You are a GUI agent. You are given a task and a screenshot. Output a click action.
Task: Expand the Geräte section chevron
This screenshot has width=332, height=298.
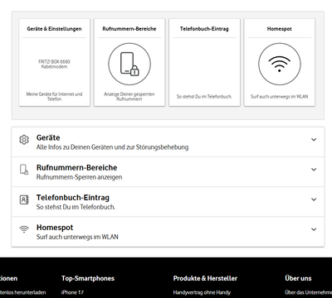314,140
